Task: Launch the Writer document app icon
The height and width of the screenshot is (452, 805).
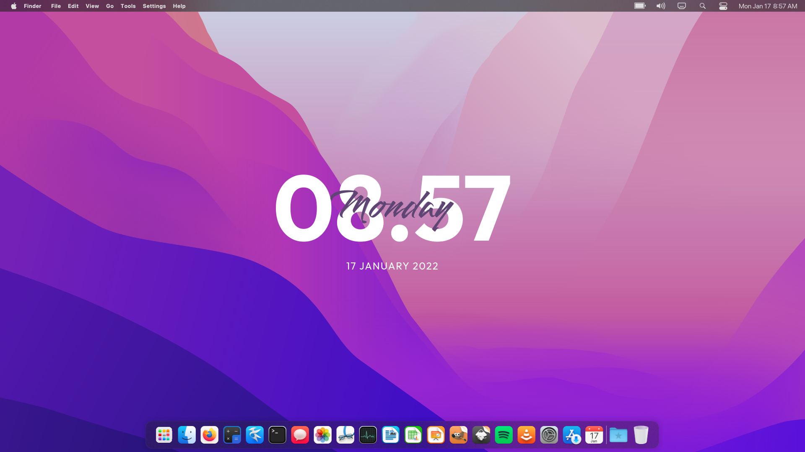Action: (390, 435)
